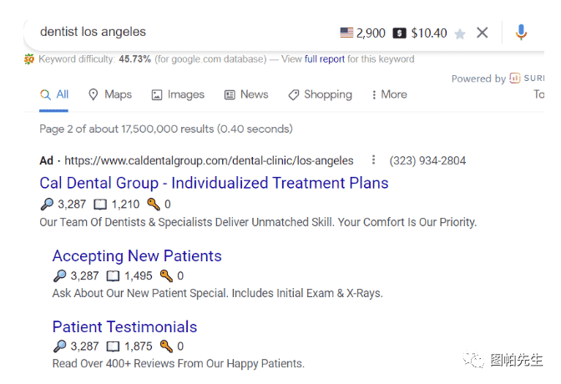Expand the More menu
This screenshot has height=384, width=561.
(x=389, y=94)
